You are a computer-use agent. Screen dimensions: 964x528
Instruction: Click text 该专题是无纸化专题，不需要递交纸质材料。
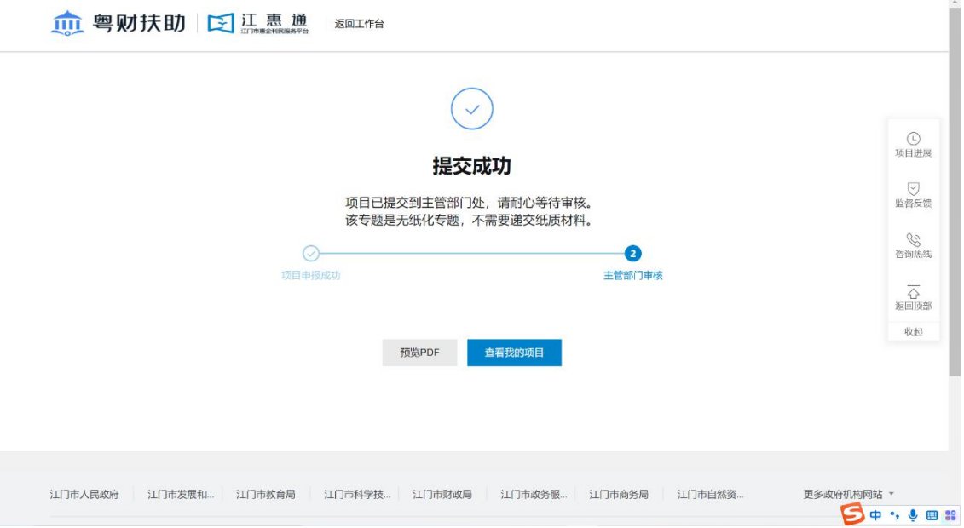pos(470,221)
